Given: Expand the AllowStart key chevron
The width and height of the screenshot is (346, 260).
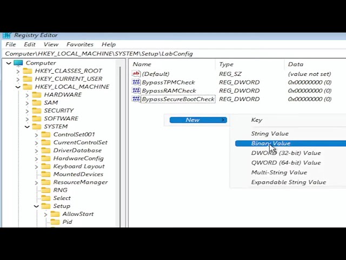Looking at the screenshot, I should pos(45,214).
